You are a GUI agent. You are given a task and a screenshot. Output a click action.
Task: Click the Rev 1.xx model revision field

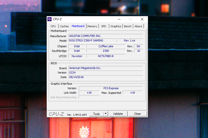coord(130,40)
